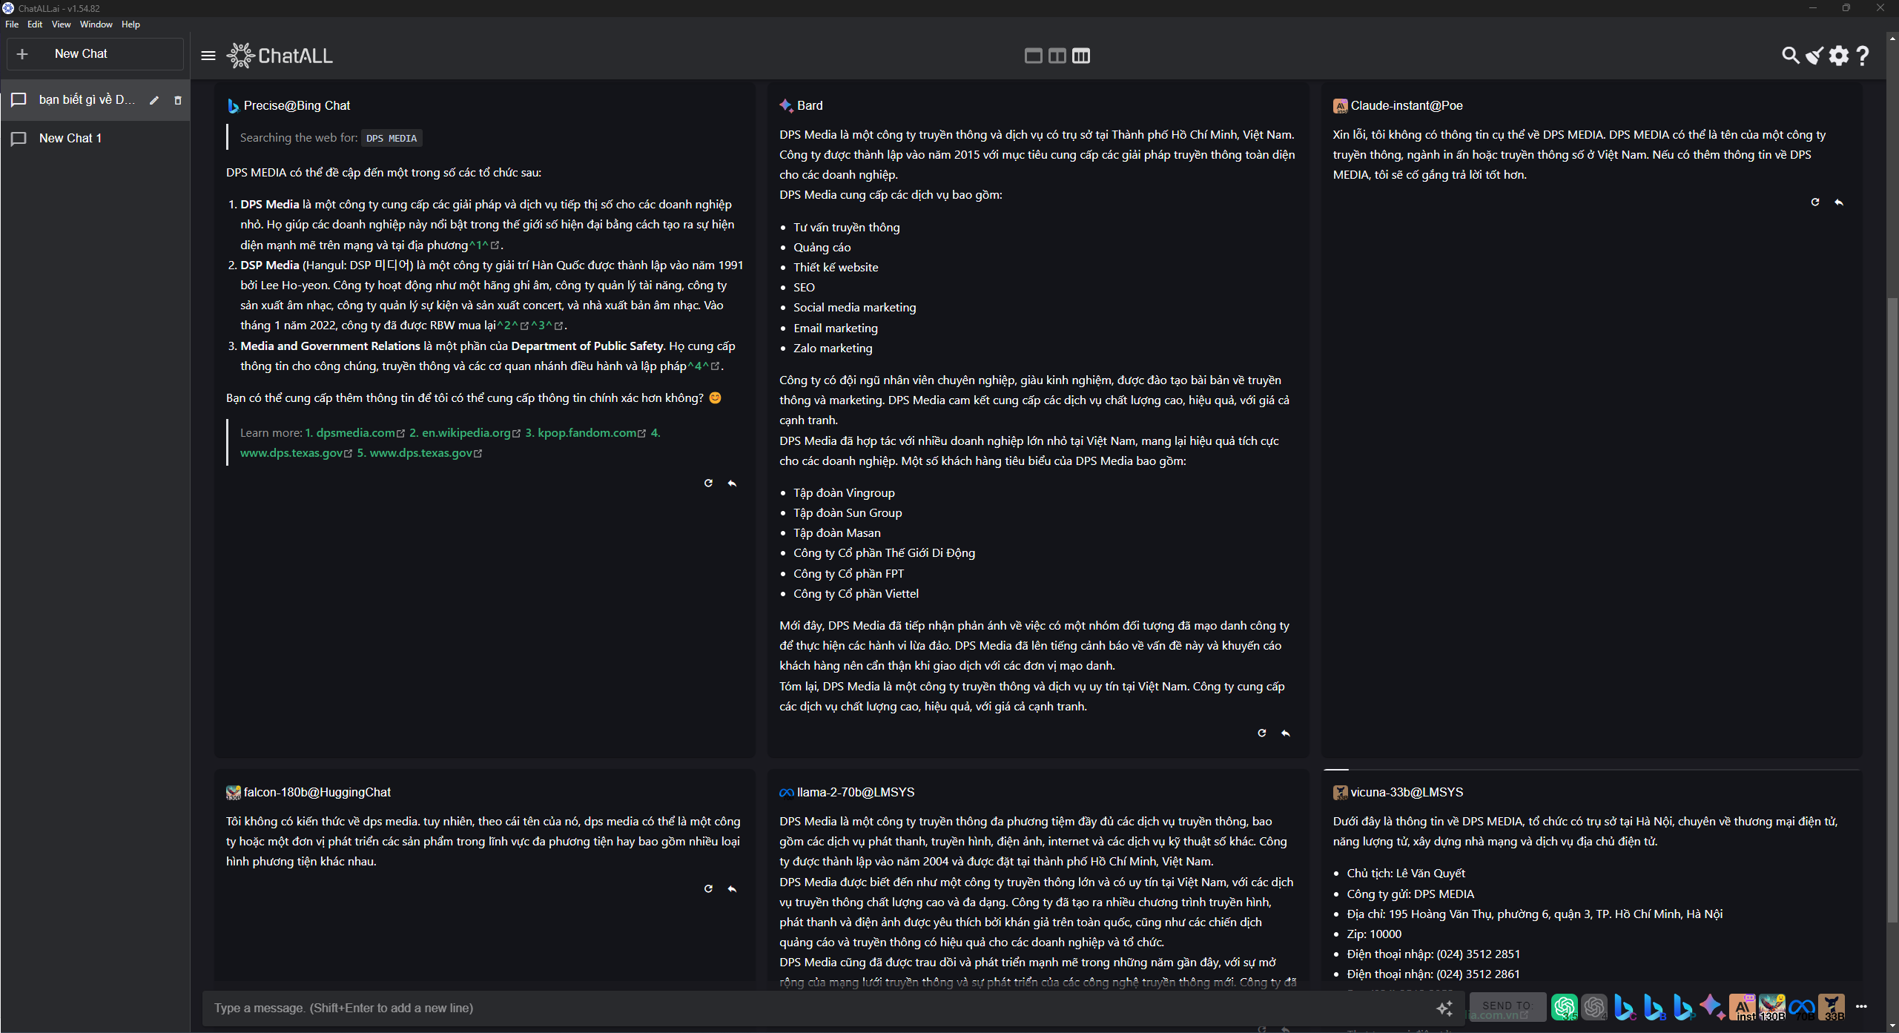Image resolution: width=1899 pixels, height=1033 pixels.
Task: Open the dpsmedia.com learn more link
Action: pyautogui.click(x=355, y=432)
